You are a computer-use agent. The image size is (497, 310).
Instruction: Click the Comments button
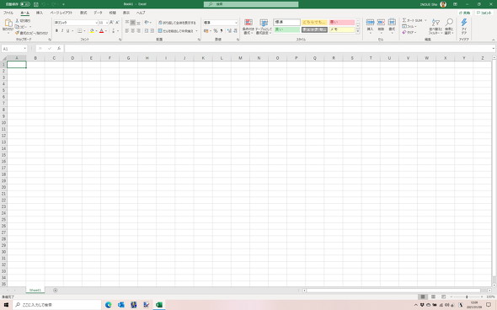tap(484, 13)
